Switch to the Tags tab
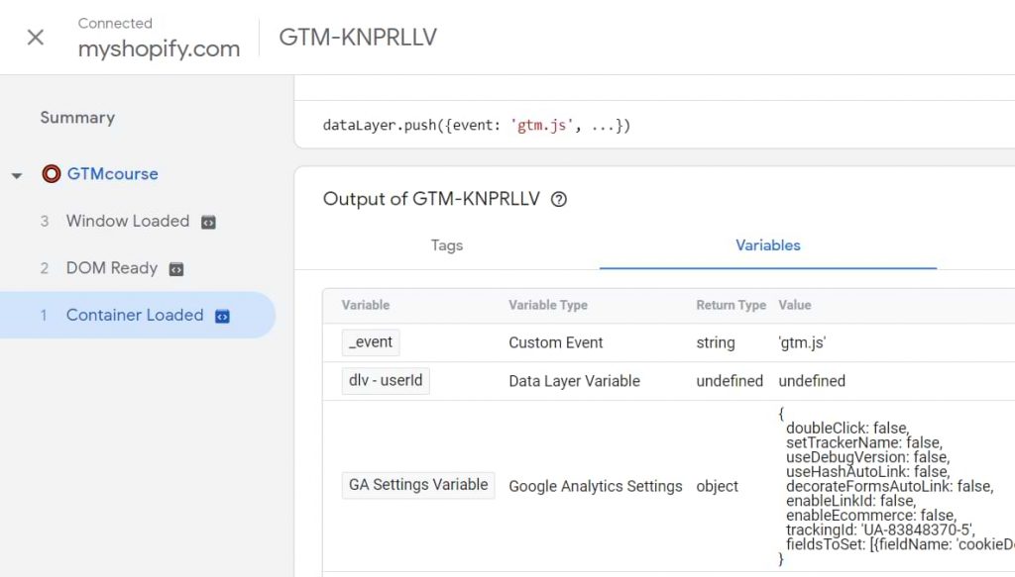Image resolution: width=1015 pixels, height=577 pixels. pyautogui.click(x=446, y=245)
